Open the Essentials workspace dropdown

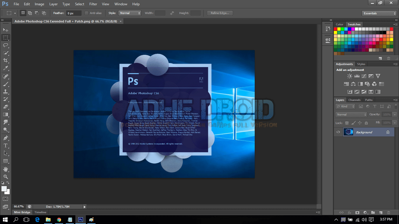point(379,13)
